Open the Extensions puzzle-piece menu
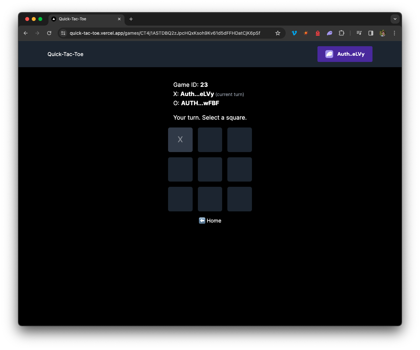This screenshot has width=420, height=350. pyautogui.click(x=341, y=33)
